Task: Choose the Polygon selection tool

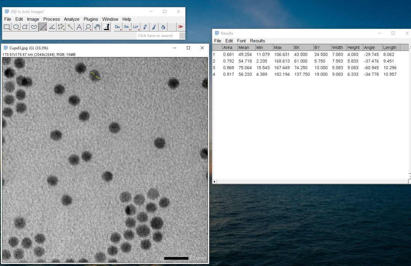Action: pos(25,27)
